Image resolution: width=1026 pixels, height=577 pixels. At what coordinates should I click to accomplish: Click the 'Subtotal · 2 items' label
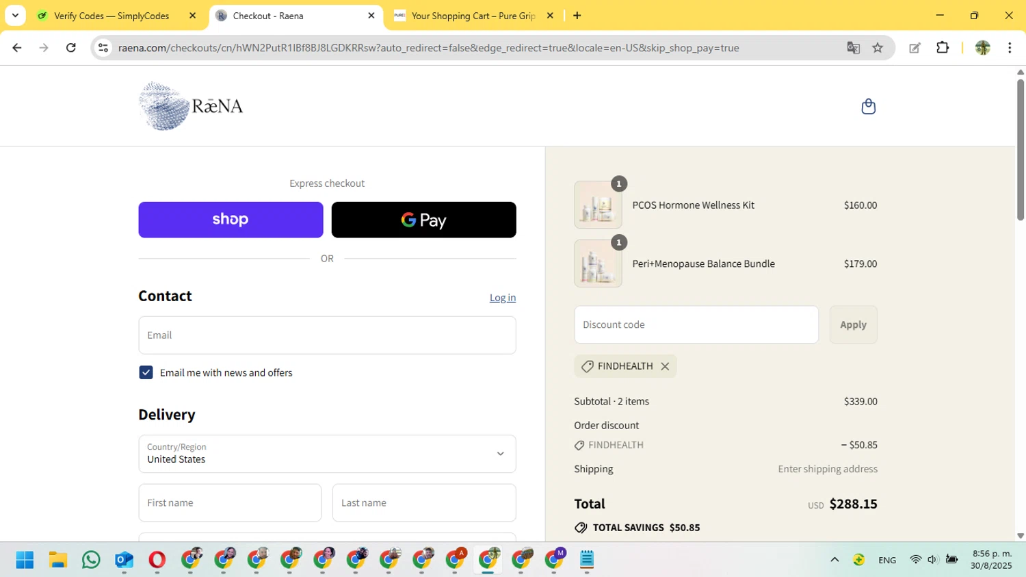[x=611, y=402]
